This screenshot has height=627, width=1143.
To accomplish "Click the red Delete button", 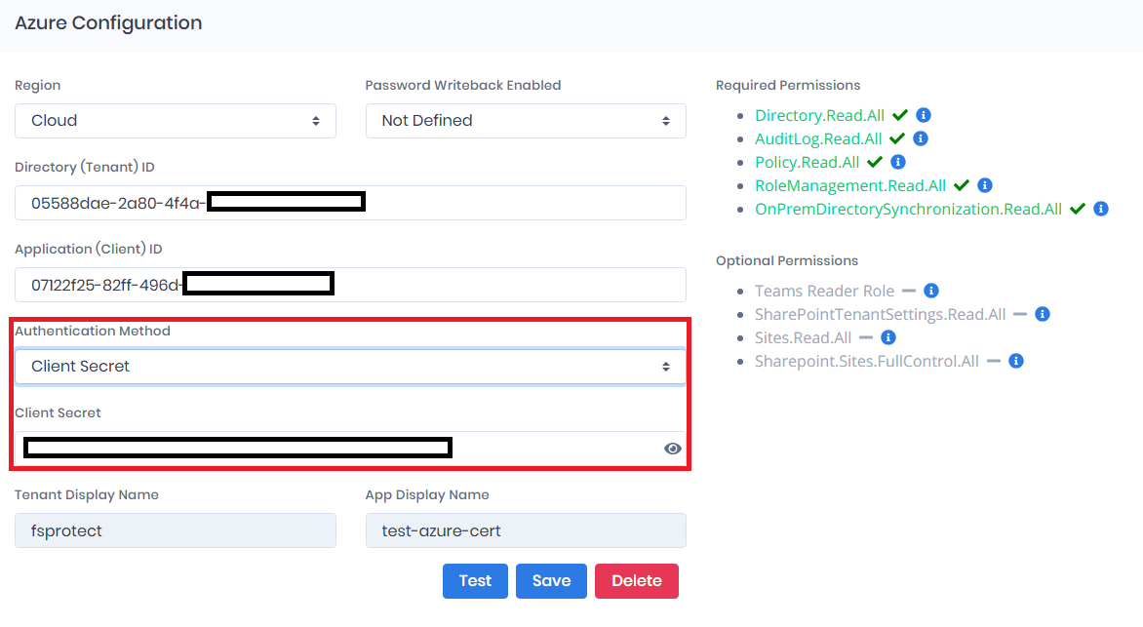I will [637, 581].
